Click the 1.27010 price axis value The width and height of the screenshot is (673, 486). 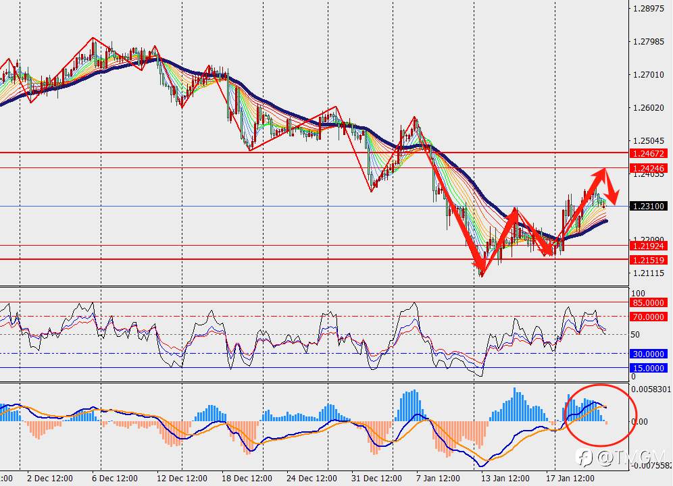(x=649, y=75)
